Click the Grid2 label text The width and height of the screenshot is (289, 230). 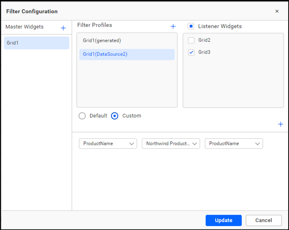pos(204,40)
